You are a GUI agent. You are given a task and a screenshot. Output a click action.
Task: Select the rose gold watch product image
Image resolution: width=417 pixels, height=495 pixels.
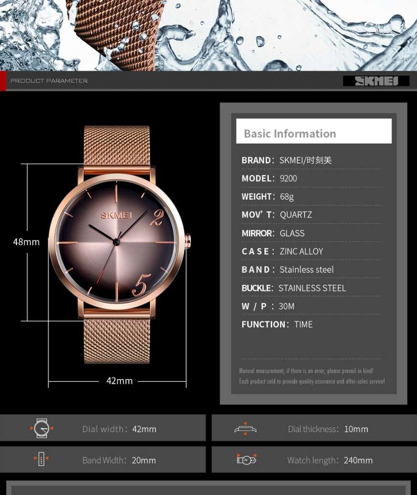[120, 245]
